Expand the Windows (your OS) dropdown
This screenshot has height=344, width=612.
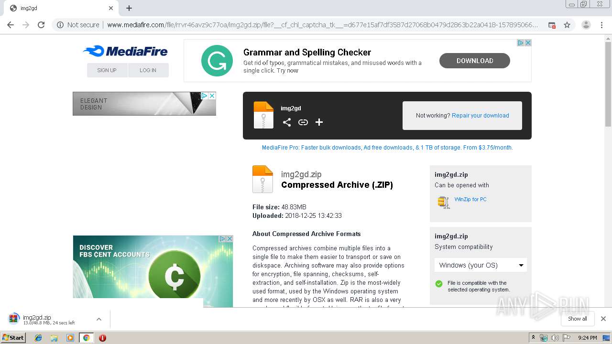481,265
